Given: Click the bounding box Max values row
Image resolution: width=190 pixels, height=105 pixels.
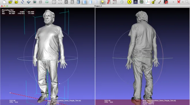Looking at the screenshot, I should pyautogui.click(x=18, y=14).
